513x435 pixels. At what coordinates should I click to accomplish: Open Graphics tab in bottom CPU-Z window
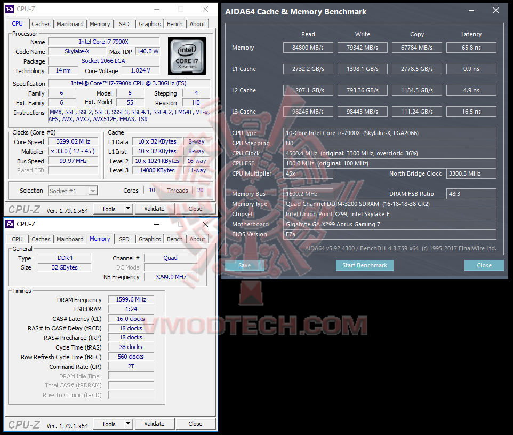tap(149, 239)
